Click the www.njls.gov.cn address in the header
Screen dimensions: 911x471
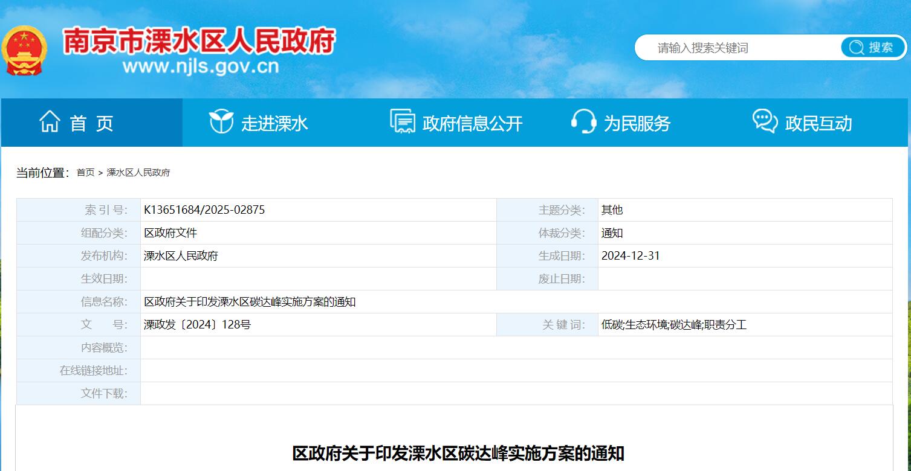(201, 66)
